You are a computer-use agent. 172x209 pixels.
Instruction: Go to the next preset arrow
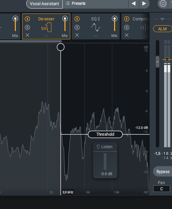144,3
